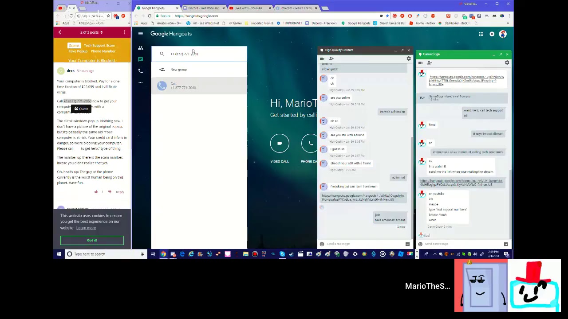Open the Google apps grid
The width and height of the screenshot is (568, 319).
481,34
